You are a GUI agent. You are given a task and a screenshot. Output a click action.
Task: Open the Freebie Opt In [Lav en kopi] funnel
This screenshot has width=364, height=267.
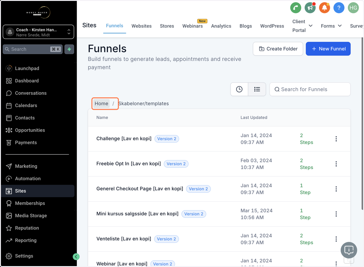(129, 164)
